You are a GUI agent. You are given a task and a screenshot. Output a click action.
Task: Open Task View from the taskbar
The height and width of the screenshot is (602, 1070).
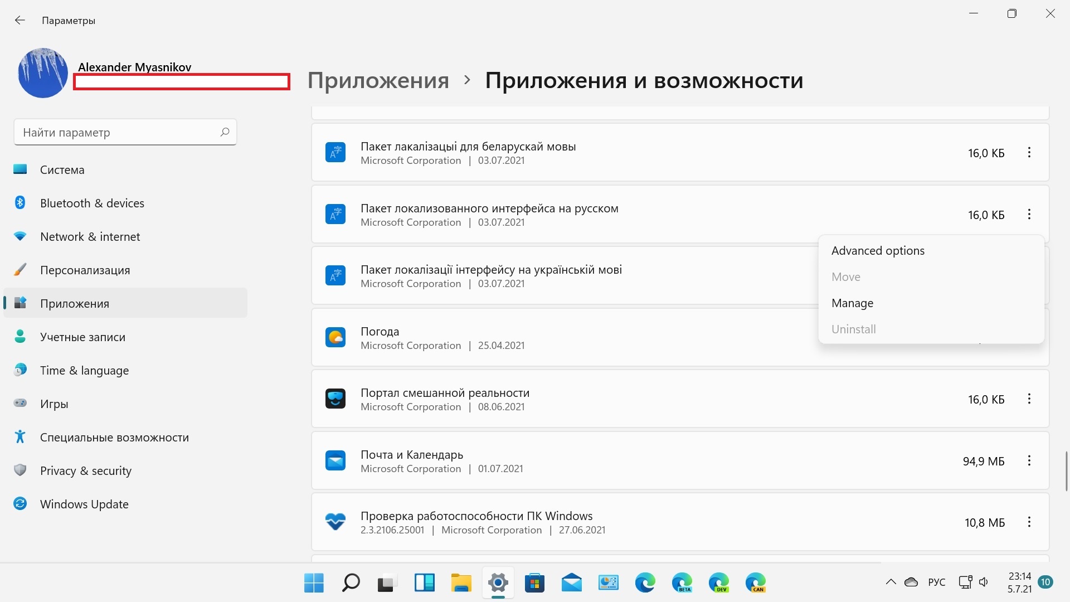pos(387,582)
